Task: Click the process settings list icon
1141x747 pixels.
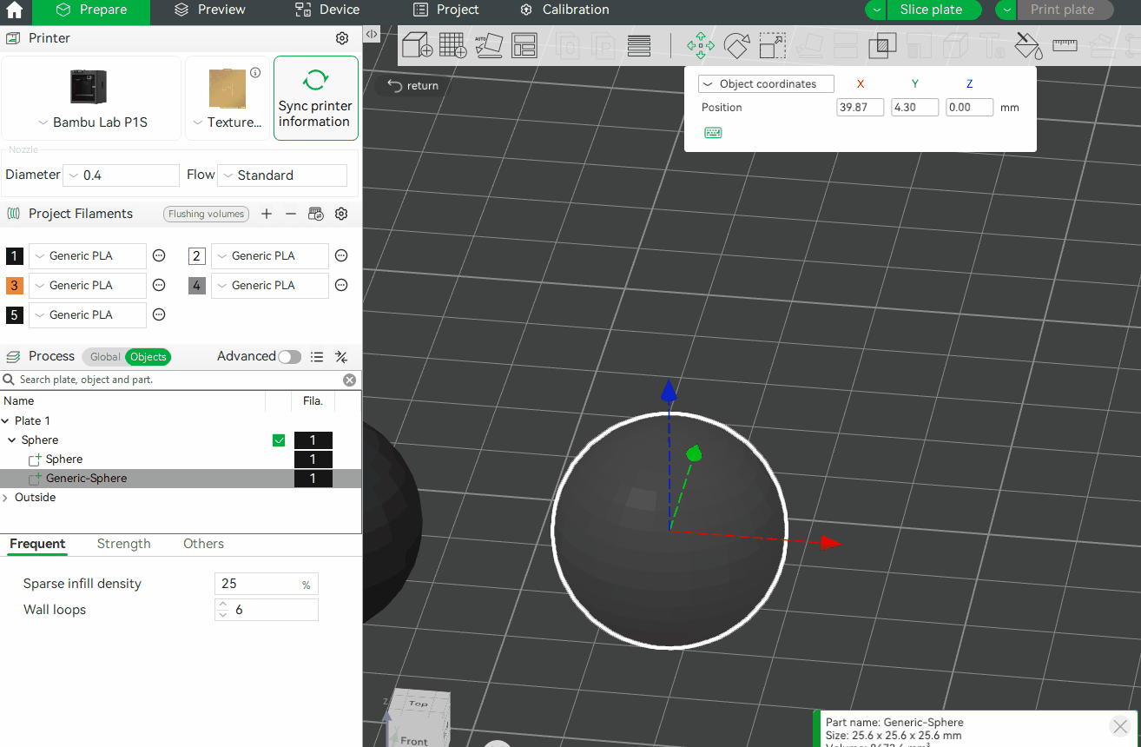Action: click(318, 356)
